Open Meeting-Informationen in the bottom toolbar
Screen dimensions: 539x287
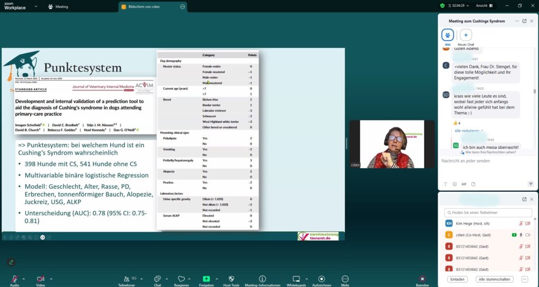point(262,278)
